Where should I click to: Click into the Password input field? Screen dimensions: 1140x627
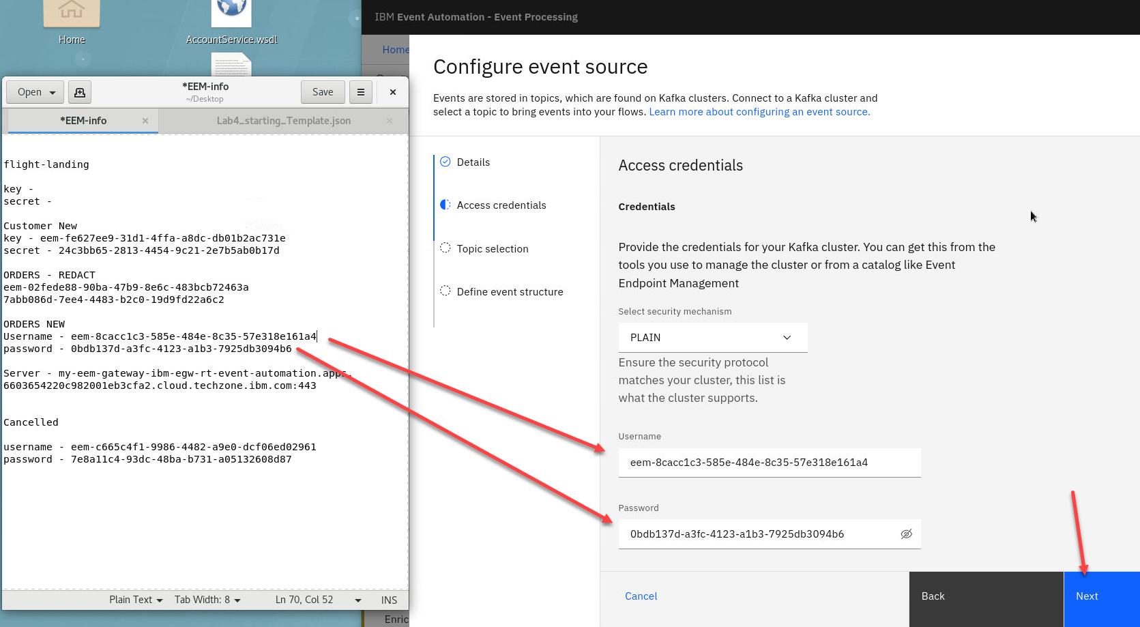(x=757, y=534)
